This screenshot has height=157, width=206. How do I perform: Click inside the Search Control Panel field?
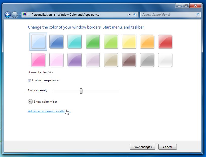click(166, 15)
